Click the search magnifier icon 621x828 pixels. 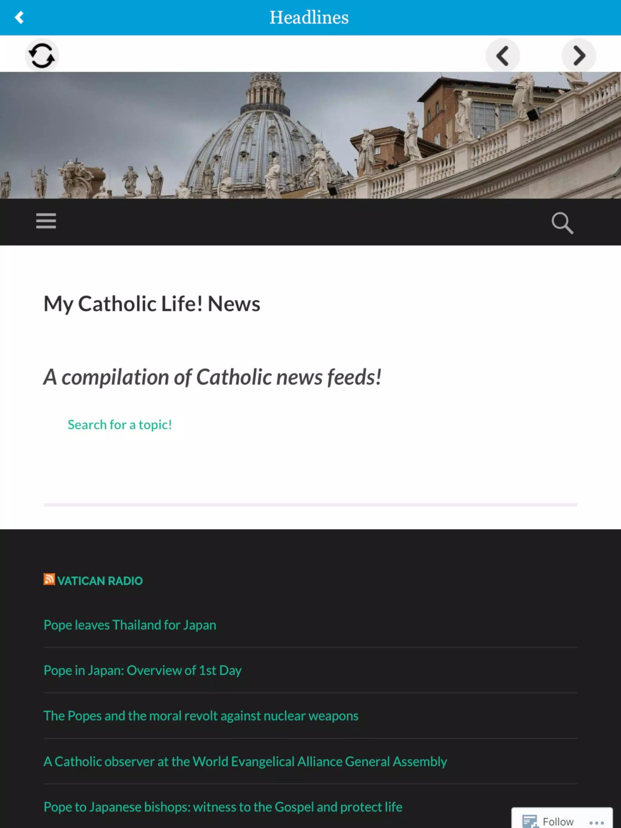562,223
